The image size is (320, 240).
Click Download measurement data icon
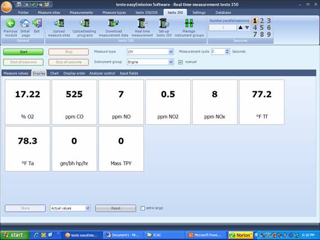pos(113,23)
